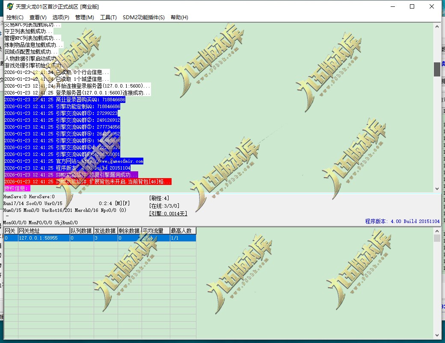Viewport: 445px width, 343px height.
Task: Open the 控制(C) menu
Action: 15,17
